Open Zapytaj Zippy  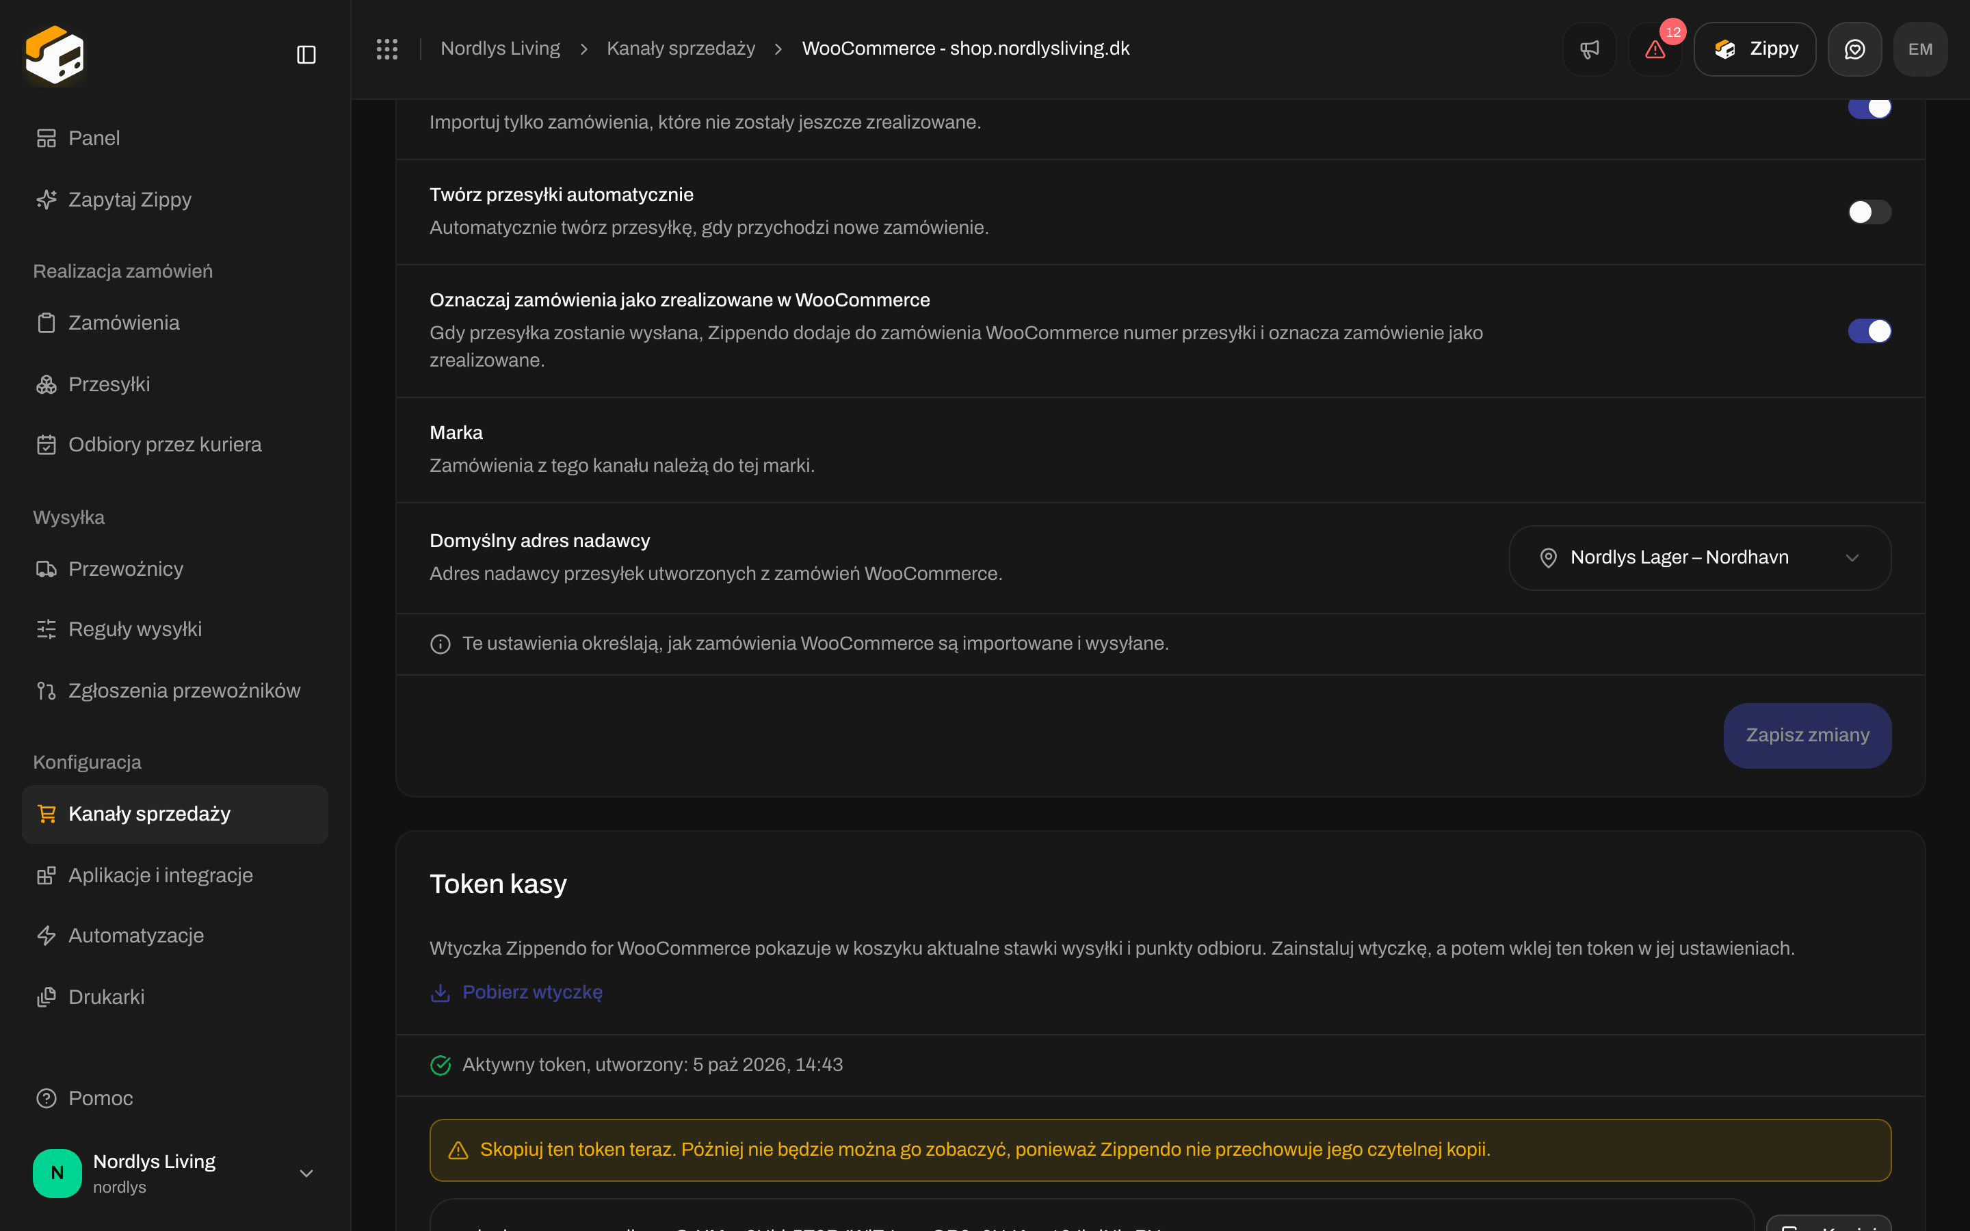tap(175, 200)
